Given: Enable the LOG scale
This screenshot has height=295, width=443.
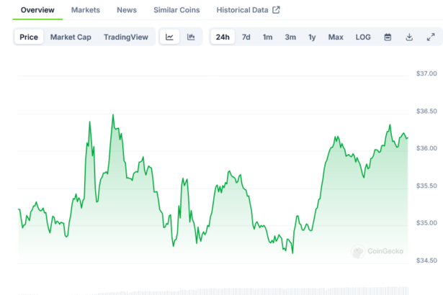Looking at the screenshot, I should [363, 37].
